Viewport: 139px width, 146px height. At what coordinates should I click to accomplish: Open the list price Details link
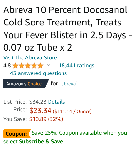tap(56, 102)
